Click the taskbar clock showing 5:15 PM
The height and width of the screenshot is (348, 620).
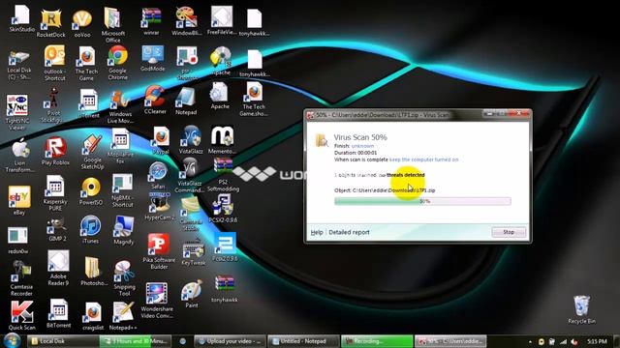[x=597, y=341]
